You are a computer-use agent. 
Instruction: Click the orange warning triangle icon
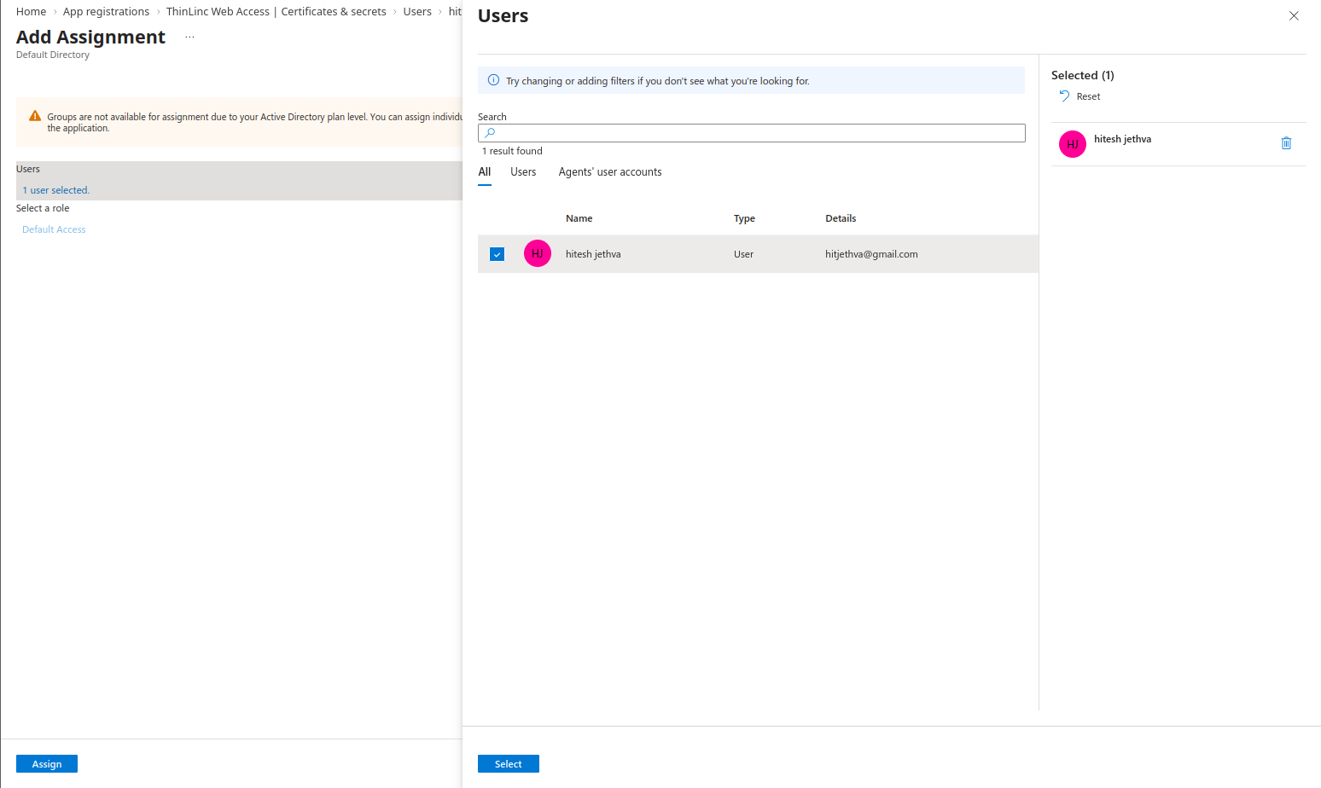point(35,116)
